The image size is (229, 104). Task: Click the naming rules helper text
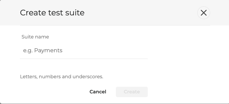tap(62, 77)
